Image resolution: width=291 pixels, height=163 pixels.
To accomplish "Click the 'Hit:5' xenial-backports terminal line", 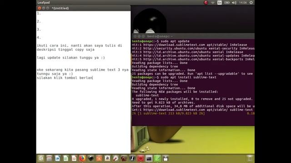I will 193,59.
